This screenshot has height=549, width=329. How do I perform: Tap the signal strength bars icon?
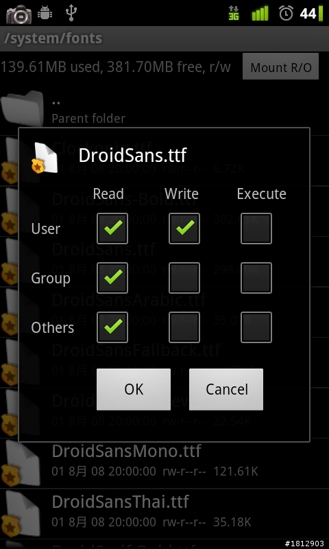tap(260, 13)
